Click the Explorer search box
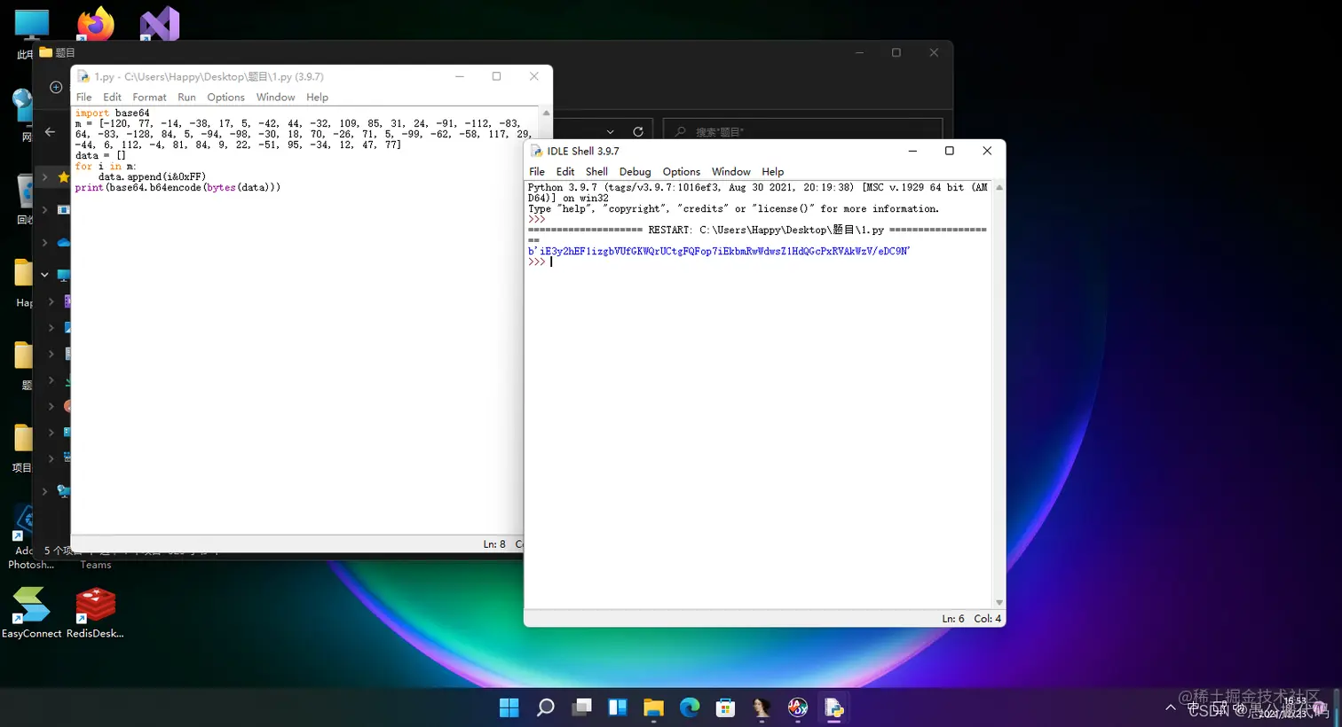 point(802,131)
